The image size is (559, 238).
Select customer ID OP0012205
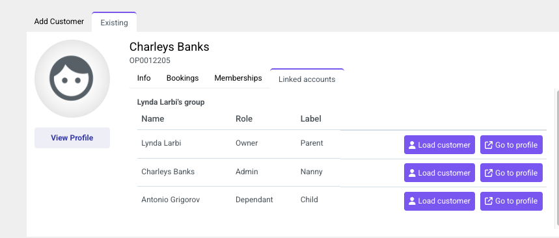150,60
